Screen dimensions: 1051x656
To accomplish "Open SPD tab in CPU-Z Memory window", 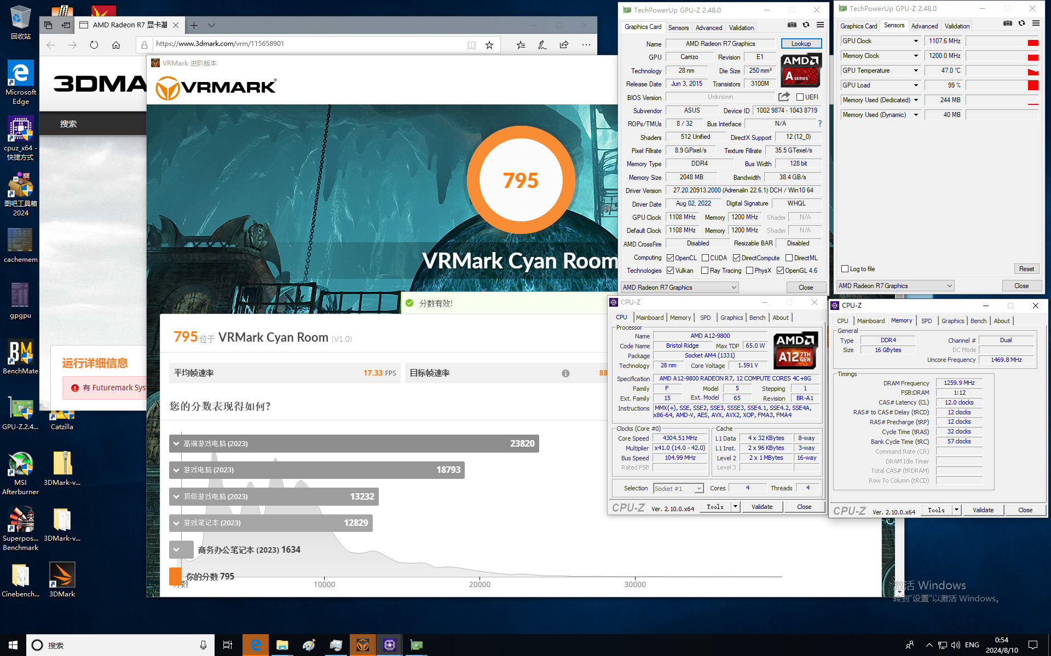I will coord(926,321).
